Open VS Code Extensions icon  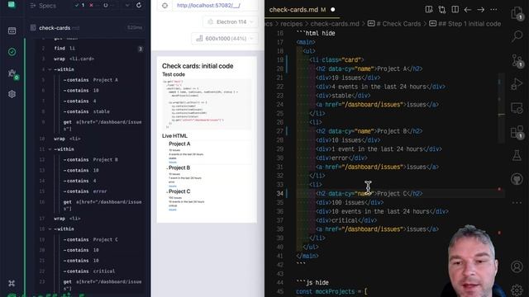pos(517,132)
